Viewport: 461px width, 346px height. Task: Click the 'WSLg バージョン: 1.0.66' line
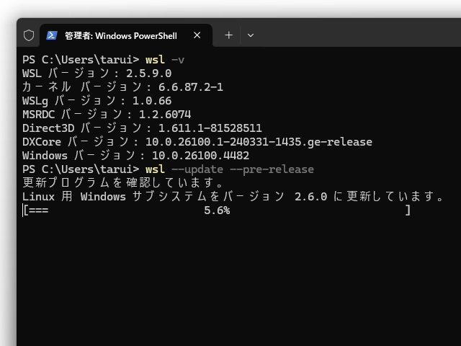(x=97, y=101)
